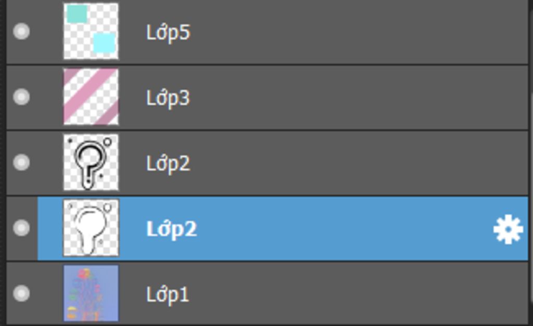This screenshot has width=533, height=326.
Task: Toggle visibility dot of Lớp5 layer
Action: [x=21, y=31]
